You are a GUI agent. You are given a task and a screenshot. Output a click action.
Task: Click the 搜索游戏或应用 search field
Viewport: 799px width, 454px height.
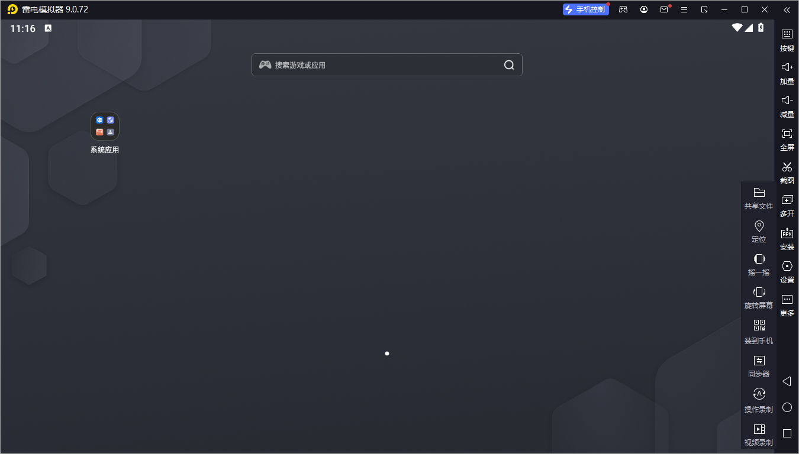(x=387, y=65)
